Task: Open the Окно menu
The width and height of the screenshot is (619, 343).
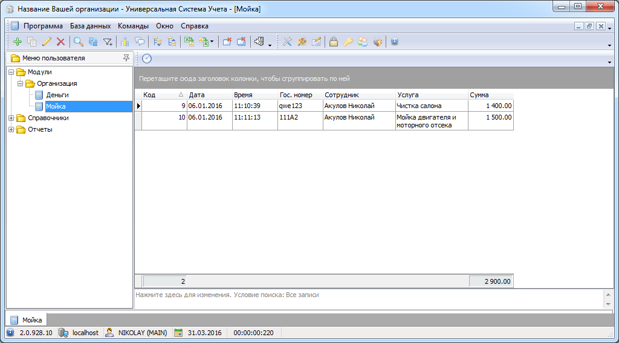Action: pyautogui.click(x=164, y=26)
